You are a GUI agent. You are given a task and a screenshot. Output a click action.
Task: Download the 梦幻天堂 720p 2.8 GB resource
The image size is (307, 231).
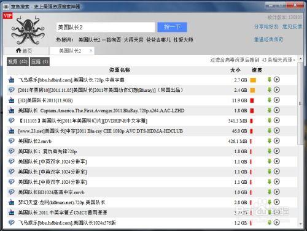270,202
